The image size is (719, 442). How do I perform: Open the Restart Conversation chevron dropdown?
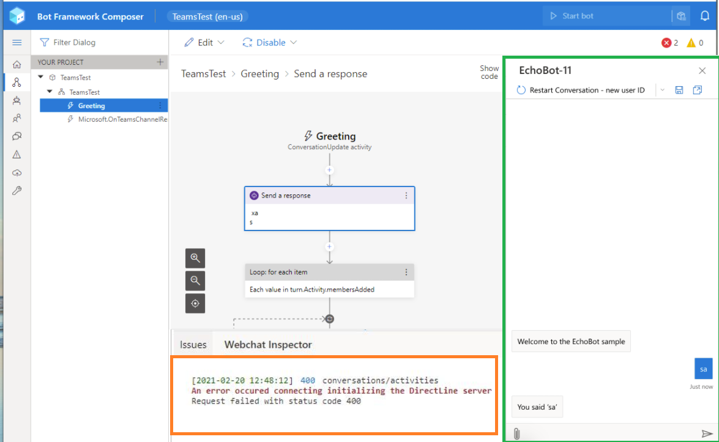click(662, 89)
